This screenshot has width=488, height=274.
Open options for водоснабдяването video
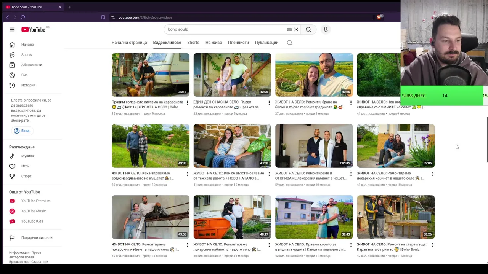[187, 174]
